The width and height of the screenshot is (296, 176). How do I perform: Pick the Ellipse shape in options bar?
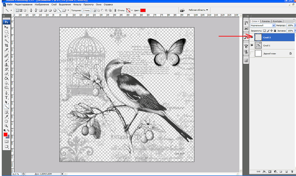pyautogui.click(x=50, y=11)
